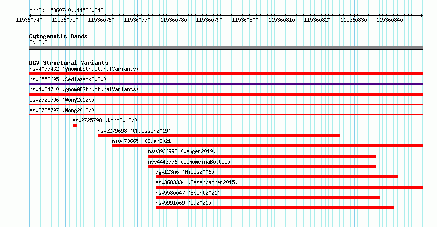Select the nsv5991069 red variant bar
The image size is (437, 227).
click(274, 208)
